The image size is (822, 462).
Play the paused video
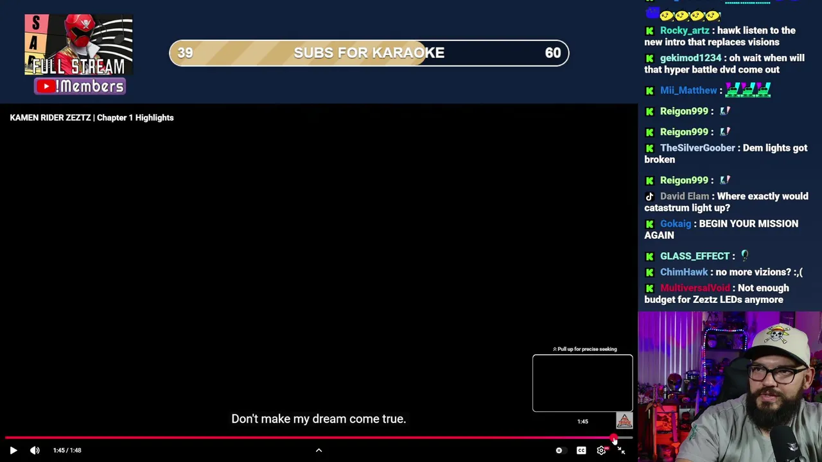pyautogui.click(x=13, y=450)
